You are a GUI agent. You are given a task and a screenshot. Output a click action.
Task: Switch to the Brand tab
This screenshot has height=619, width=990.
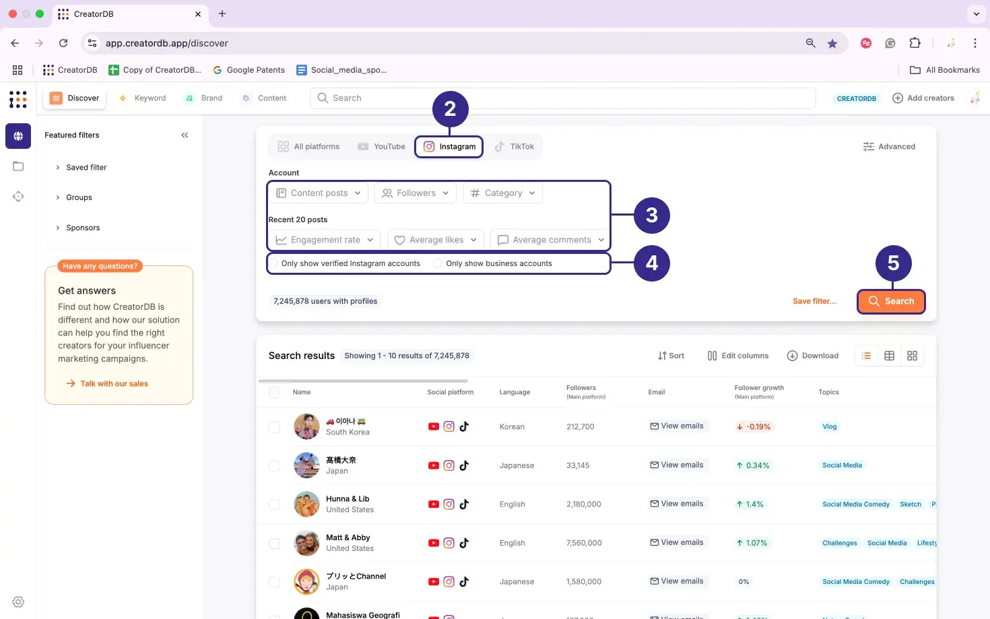(x=204, y=98)
